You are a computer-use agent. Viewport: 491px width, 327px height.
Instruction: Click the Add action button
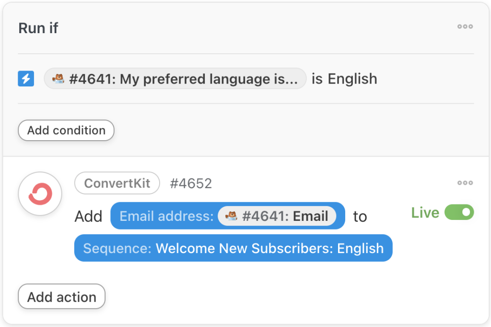click(61, 297)
